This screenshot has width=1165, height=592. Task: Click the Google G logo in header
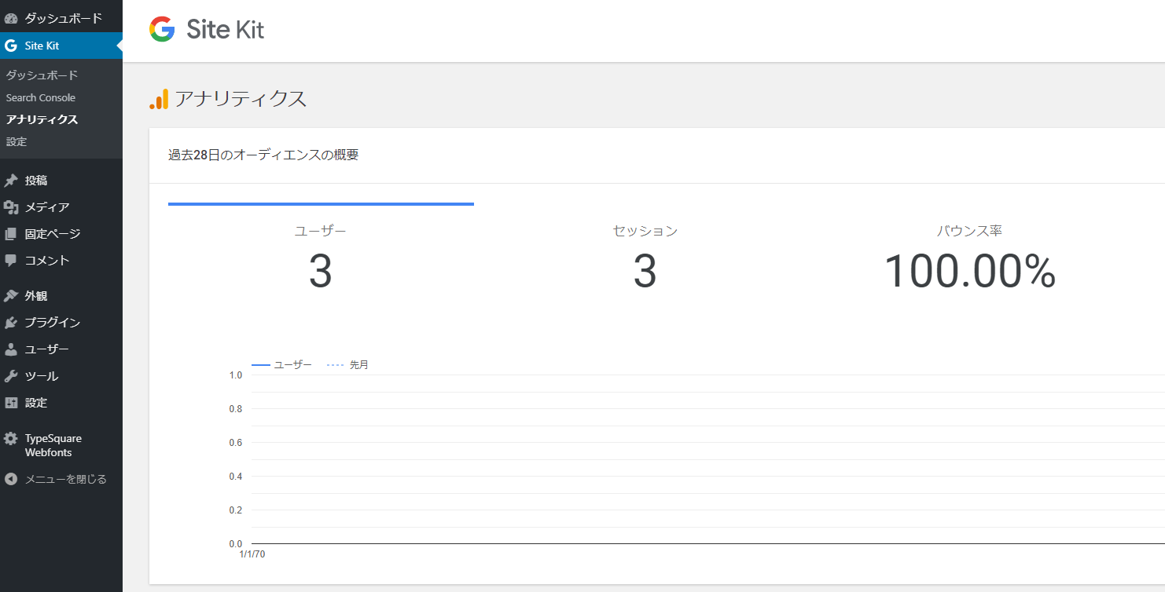162,30
